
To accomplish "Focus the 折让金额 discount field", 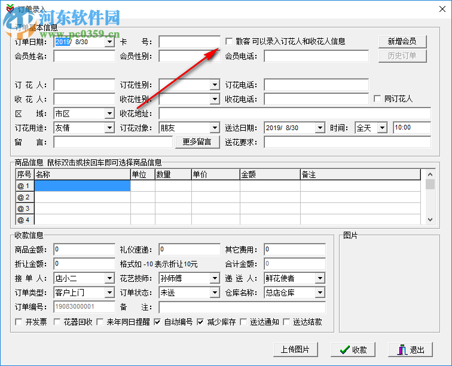I will pyautogui.click(x=84, y=264).
